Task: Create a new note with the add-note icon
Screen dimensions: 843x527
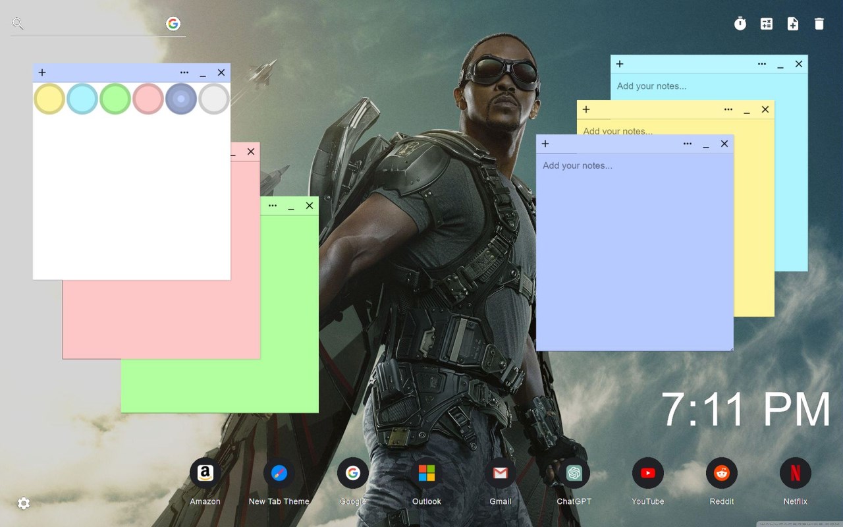Action: (x=793, y=24)
